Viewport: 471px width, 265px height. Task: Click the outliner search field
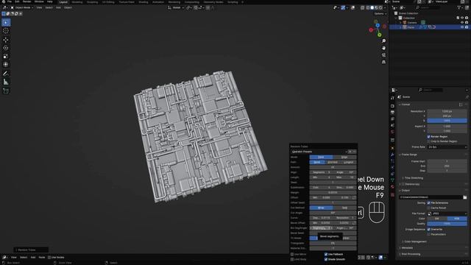(x=428, y=7)
